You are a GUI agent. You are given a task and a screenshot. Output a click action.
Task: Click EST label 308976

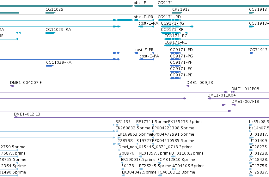coord(127,154)
